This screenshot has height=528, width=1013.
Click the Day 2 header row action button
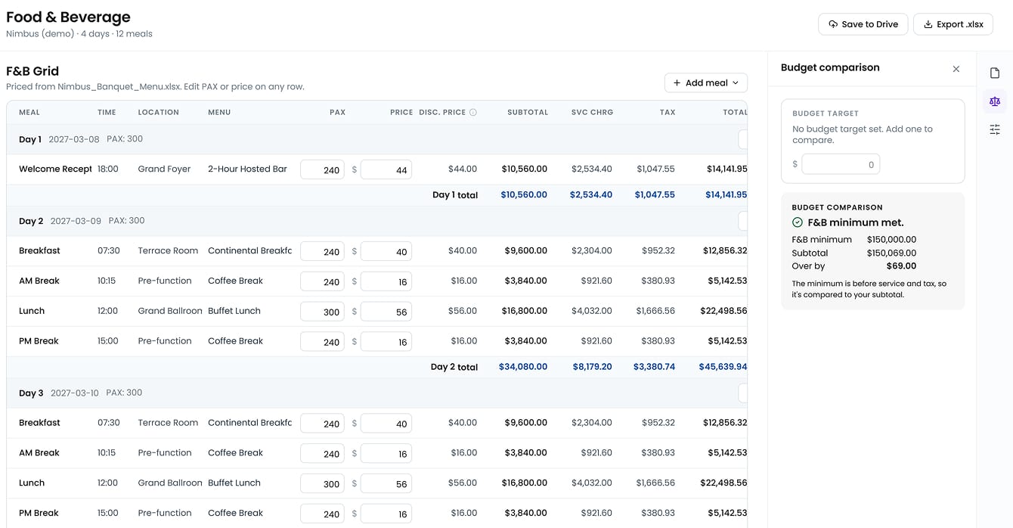click(742, 221)
